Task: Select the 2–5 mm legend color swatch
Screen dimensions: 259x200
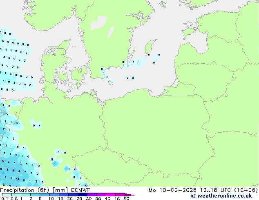Action: pyautogui.click(x=35, y=195)
